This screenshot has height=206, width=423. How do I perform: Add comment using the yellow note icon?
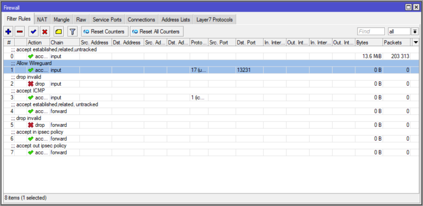tap(58, 32)
